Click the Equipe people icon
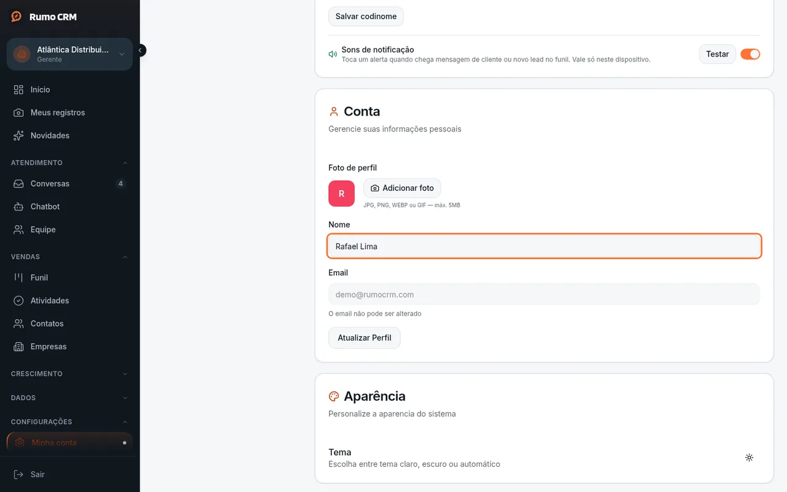The image size is (787, 492). coord(18,229)
